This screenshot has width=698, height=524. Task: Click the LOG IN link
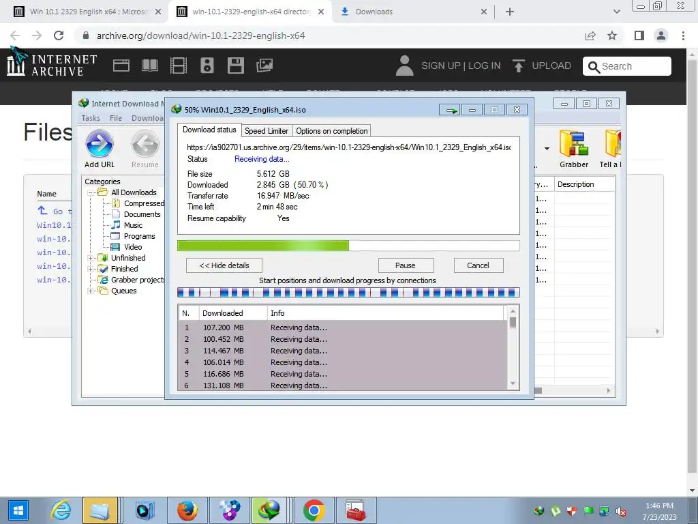click(485, 65)
